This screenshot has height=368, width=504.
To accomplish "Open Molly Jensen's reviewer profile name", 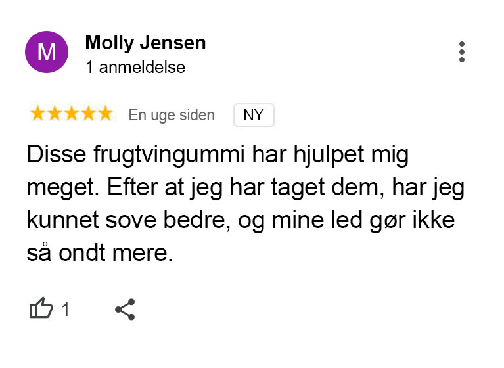I will (x=145, y=43).
